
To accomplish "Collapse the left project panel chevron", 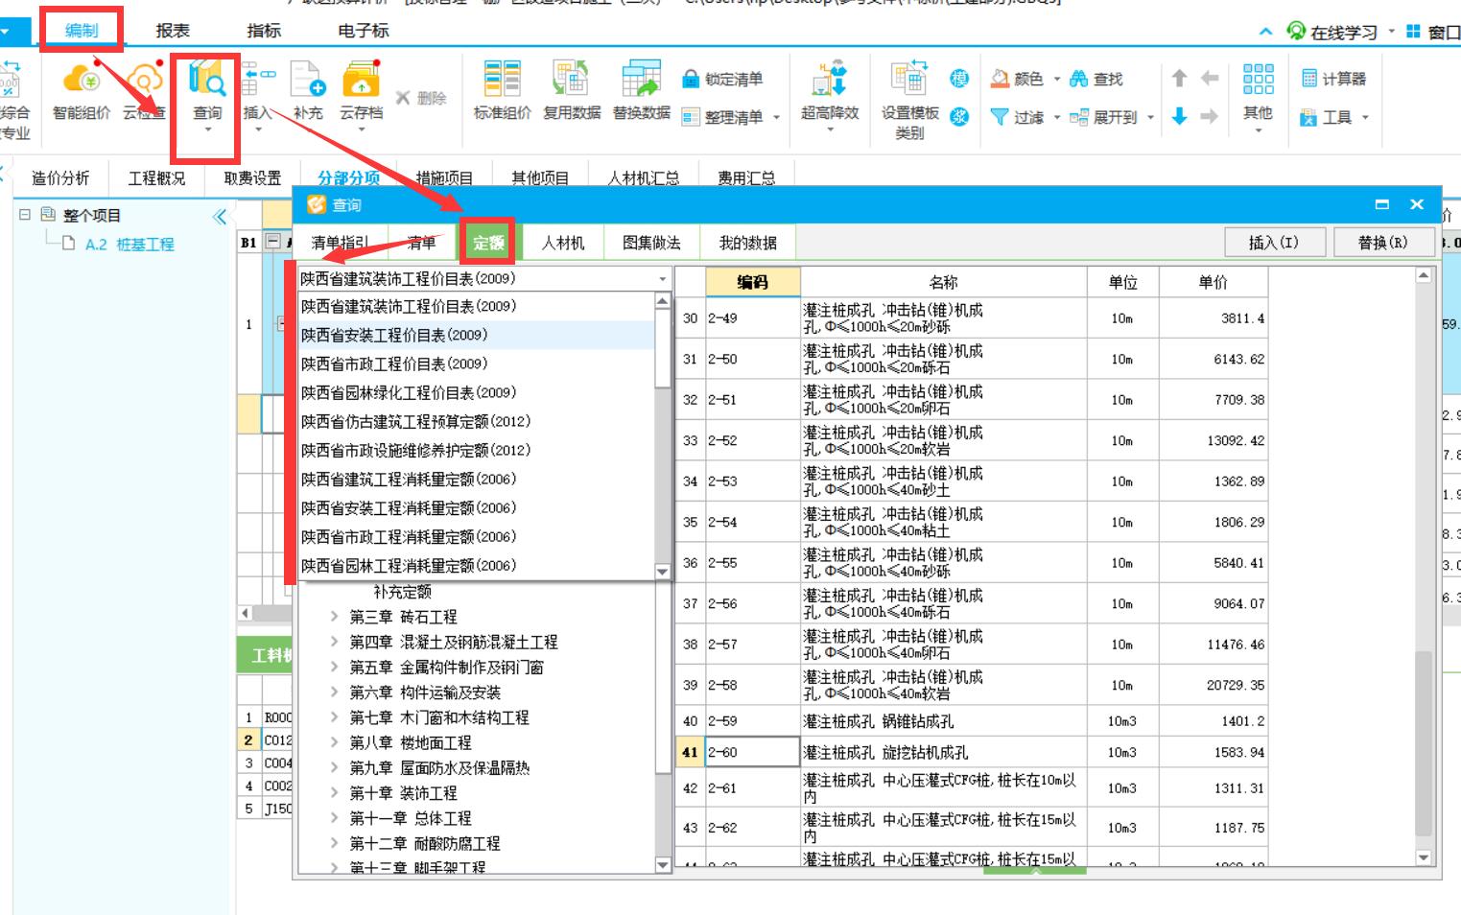I will [220, 216].
